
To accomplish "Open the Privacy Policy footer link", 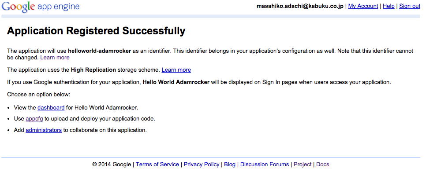I will [202, 165].
